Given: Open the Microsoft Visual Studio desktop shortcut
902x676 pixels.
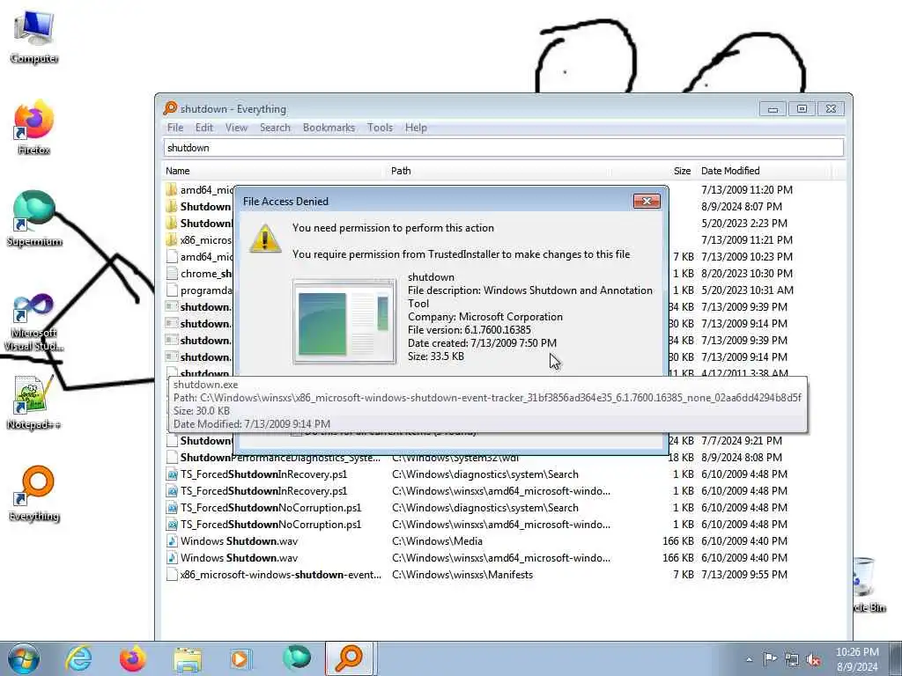Looking at the screenshot, I should [34, 322].
